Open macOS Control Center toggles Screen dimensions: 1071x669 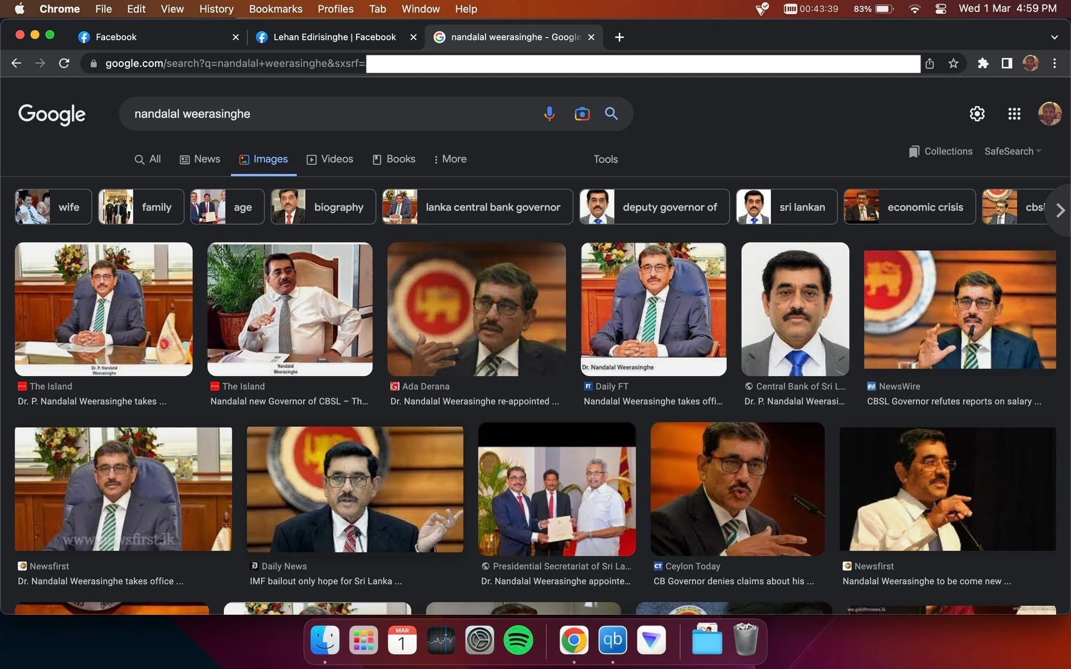940,9
